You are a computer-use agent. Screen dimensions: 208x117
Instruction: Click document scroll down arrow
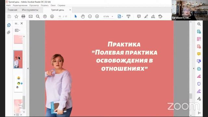click(x=191, y=115)
